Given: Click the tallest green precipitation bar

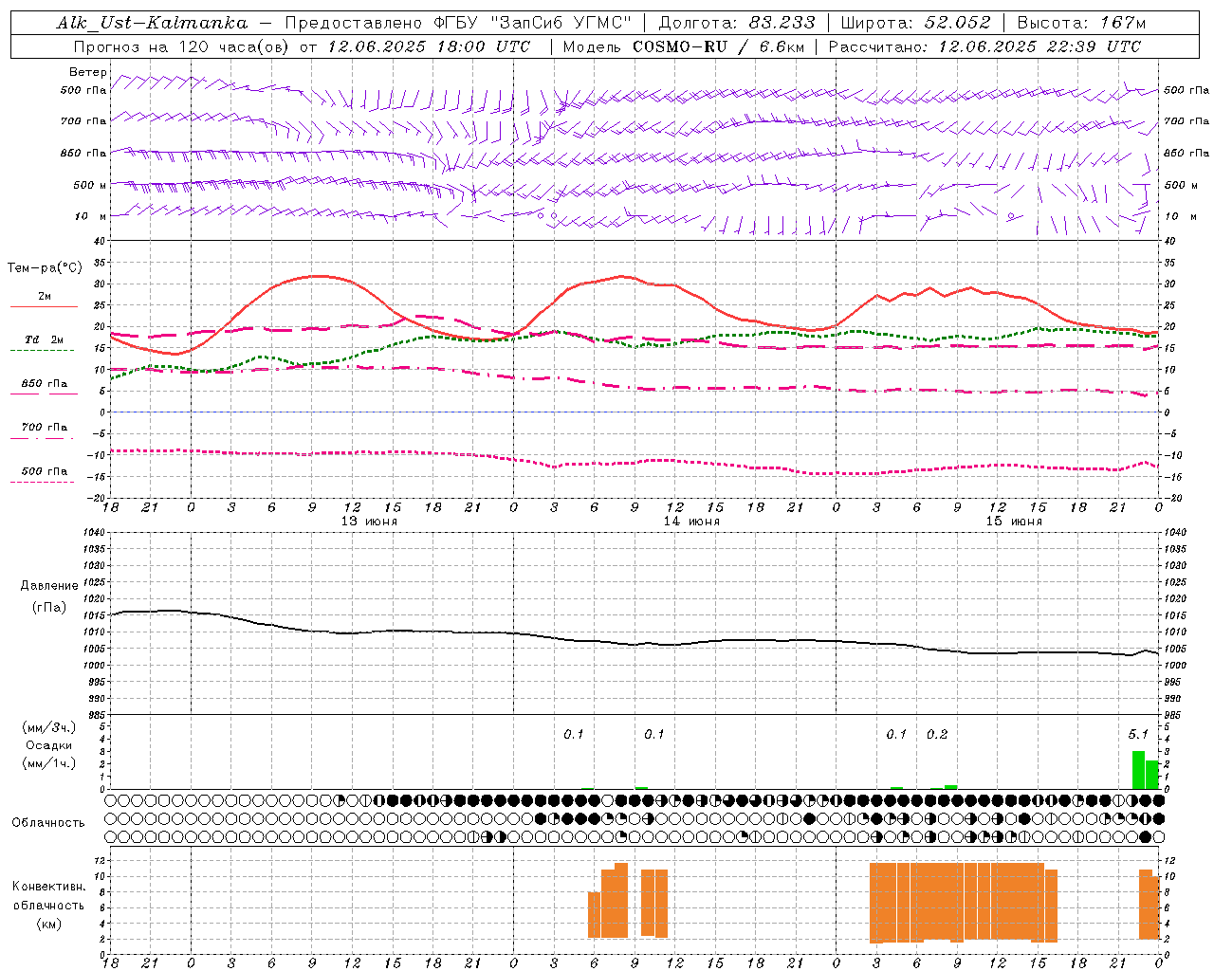Looking at the screenshot, I should pyautogui.click(x=1138, y=770).
